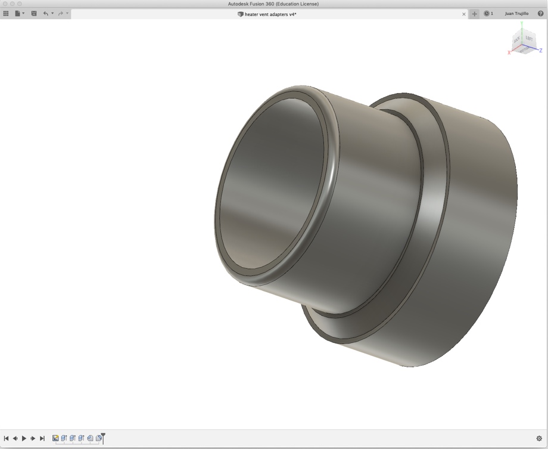Expand the redo history dropdown arrow
Screen dimensions: 548x449
[67, 13]
